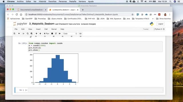Move selected cell up with the arrow icon
Screen dimensions: 183x102
(x=36, y=33)
